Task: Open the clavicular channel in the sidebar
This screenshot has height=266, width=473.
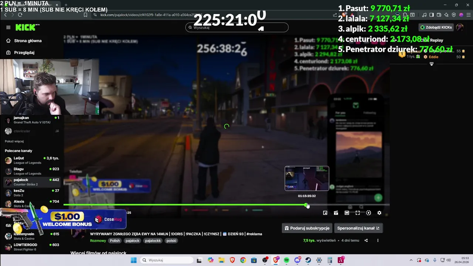Action: pyautogui.click(x=32, y=131)
